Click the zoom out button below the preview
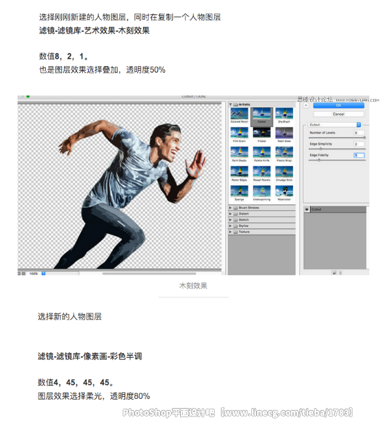 [x=19, y=273]
